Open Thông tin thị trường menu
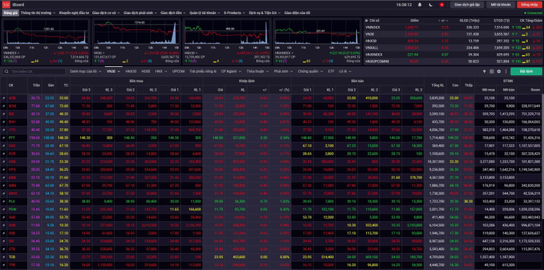Image resolution: width=544 pixels, height=270 pixels. pyautogui.click(x=38, y=13)
